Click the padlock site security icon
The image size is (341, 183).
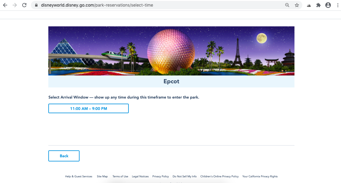coord(36,5)
